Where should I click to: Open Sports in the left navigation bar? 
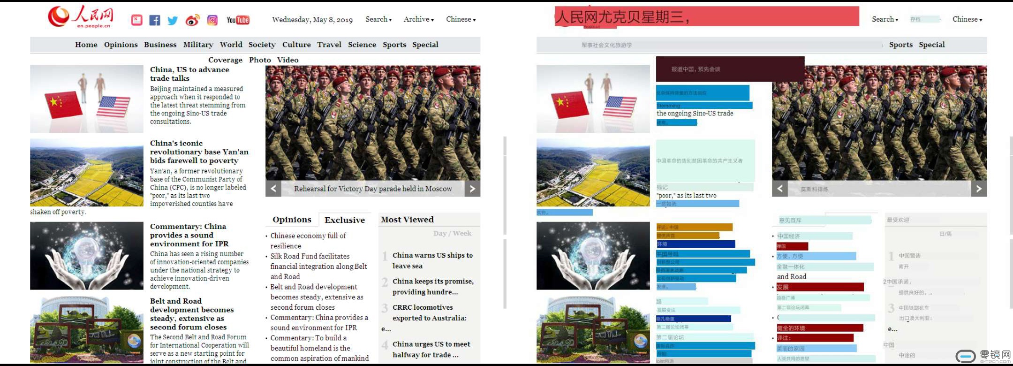(x=394, y=45)
